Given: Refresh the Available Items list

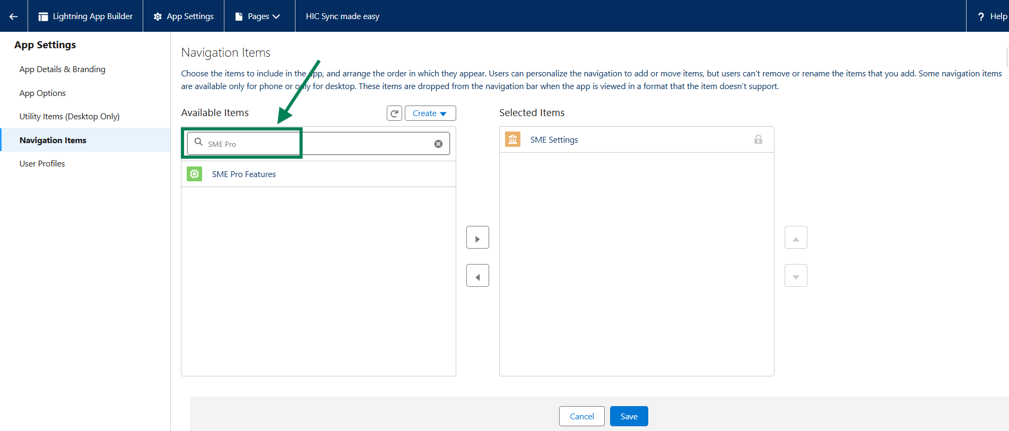Looking at the screenshot, I should point(394,113).
